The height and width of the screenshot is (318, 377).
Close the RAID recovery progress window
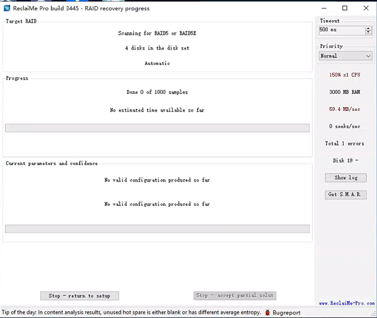click(x=366, y=8)
